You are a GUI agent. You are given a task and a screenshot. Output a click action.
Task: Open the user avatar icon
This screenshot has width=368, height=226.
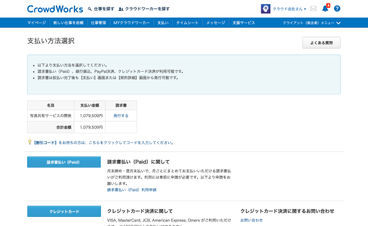265,9
